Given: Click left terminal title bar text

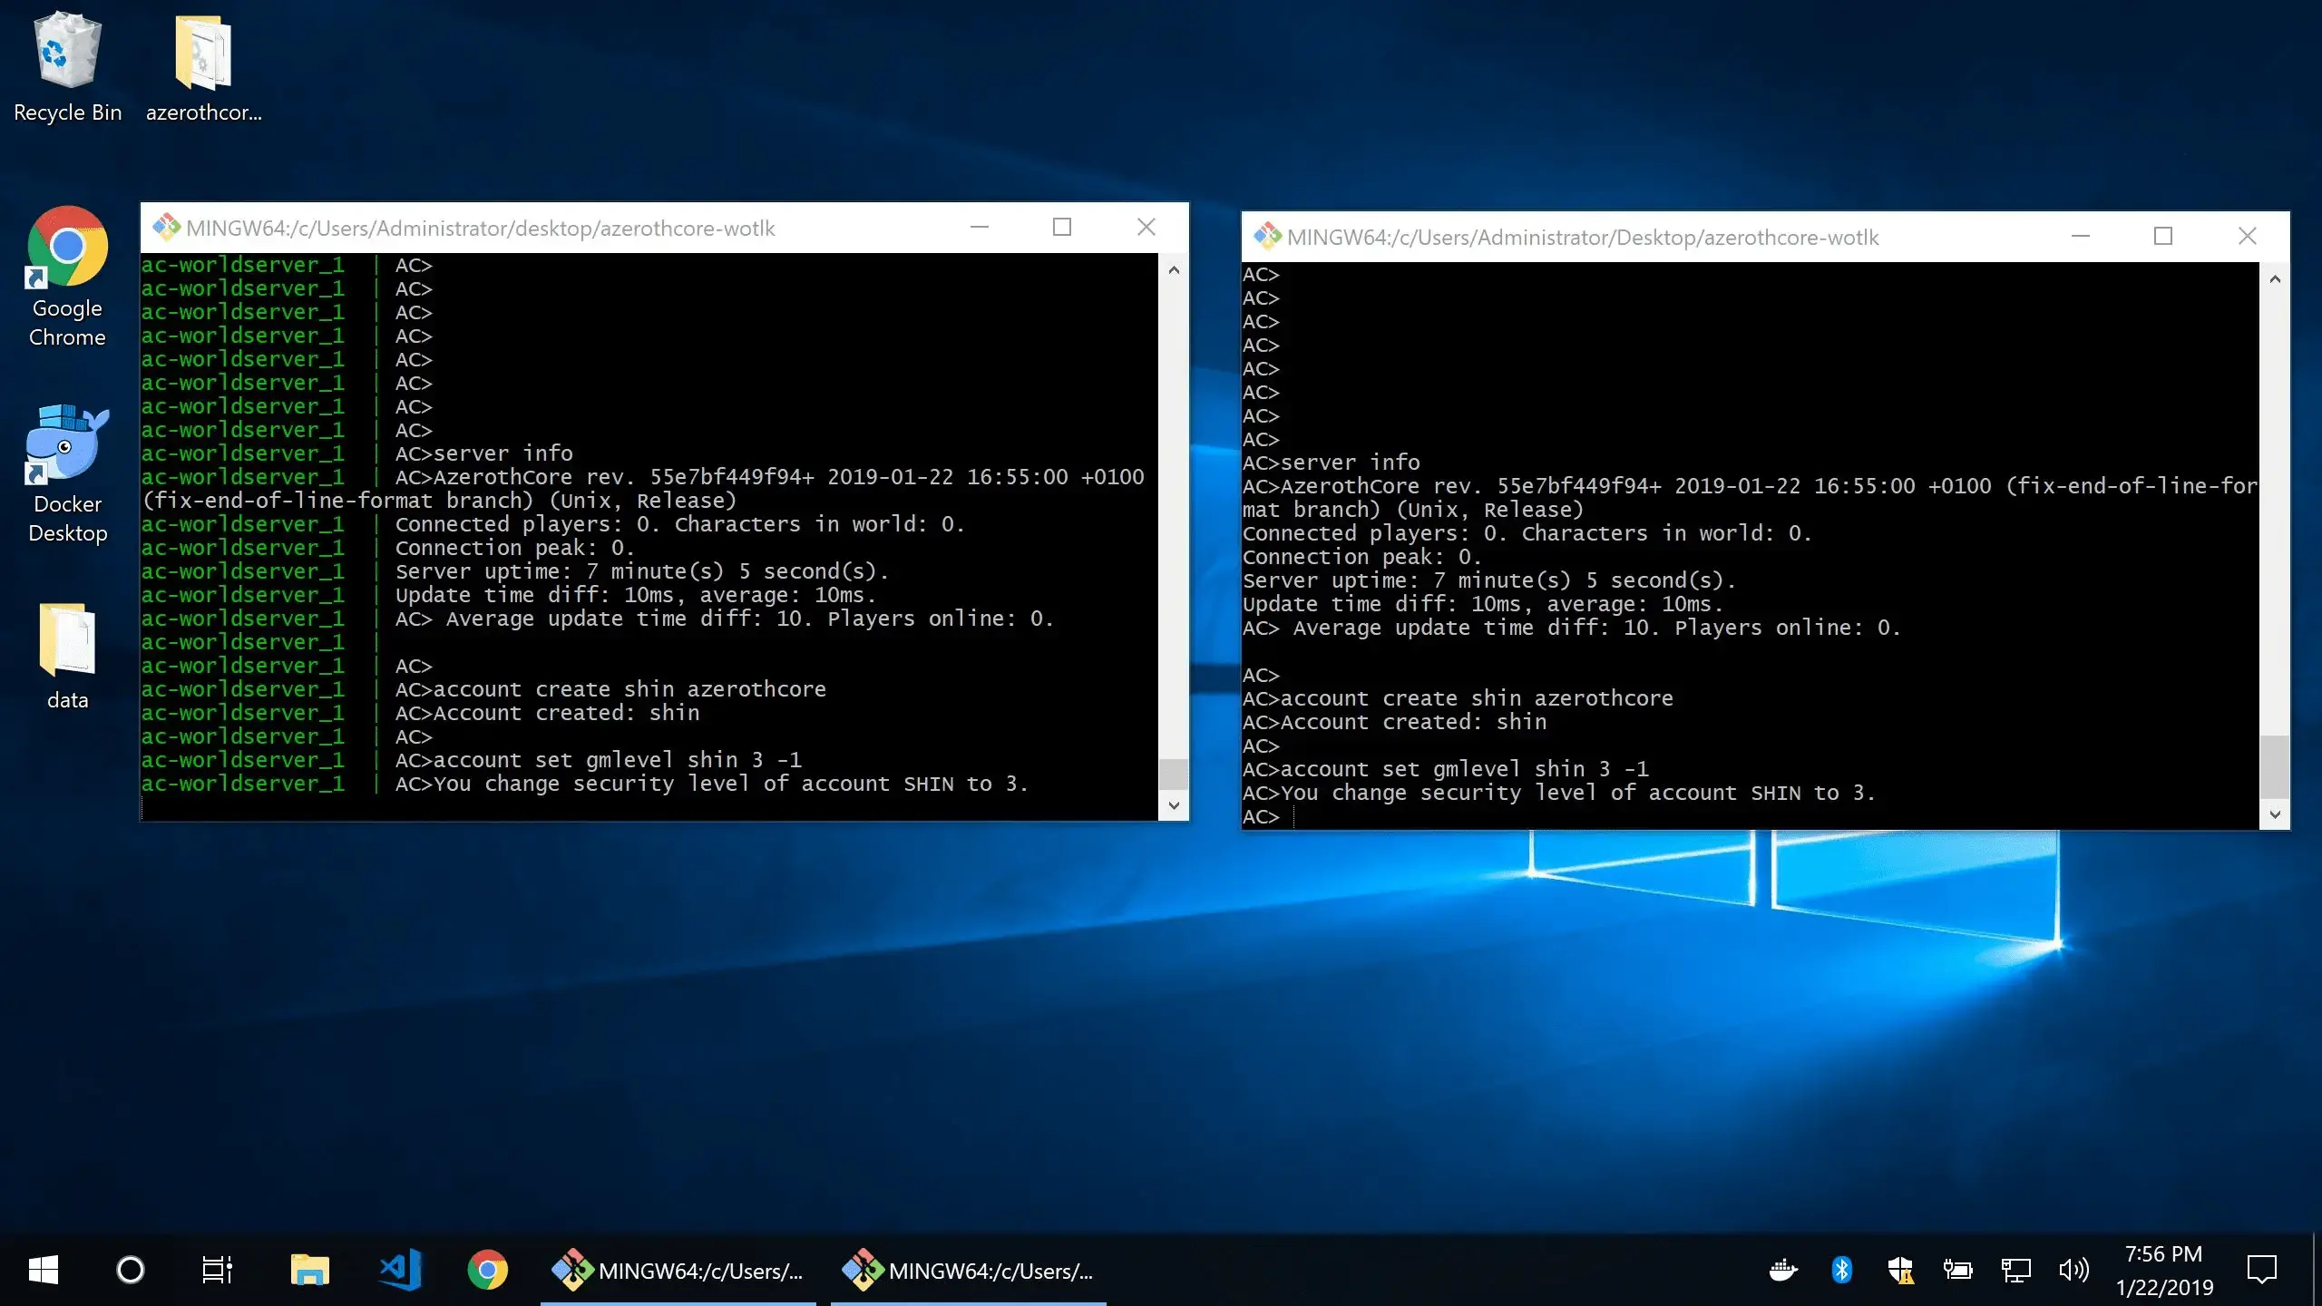Looking at the screenshot, I should (481, 228).
